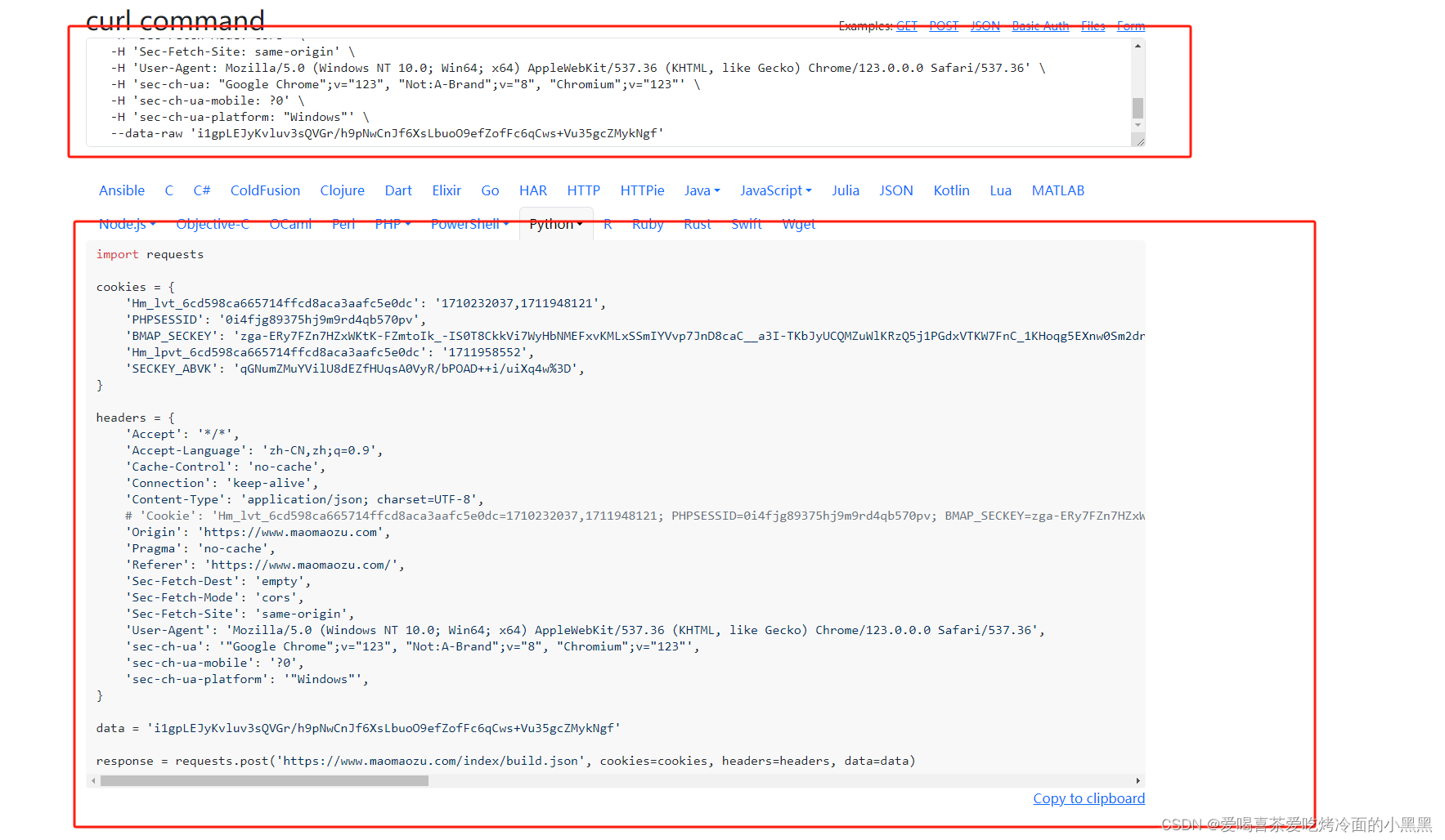Open the Files example link

(x=1093, y=26)
